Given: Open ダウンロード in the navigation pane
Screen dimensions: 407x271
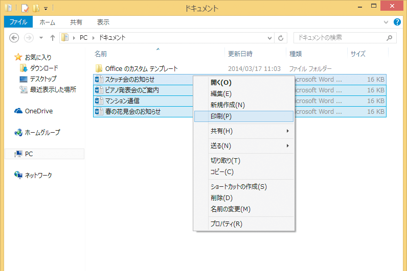Looking at the screenshot, I should 44,68.
